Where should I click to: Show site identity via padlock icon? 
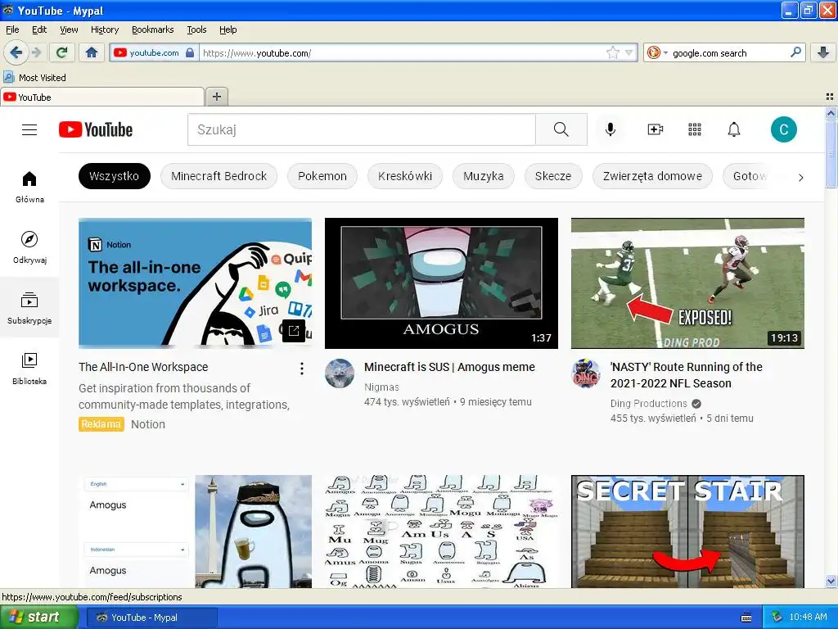(190, 52)
